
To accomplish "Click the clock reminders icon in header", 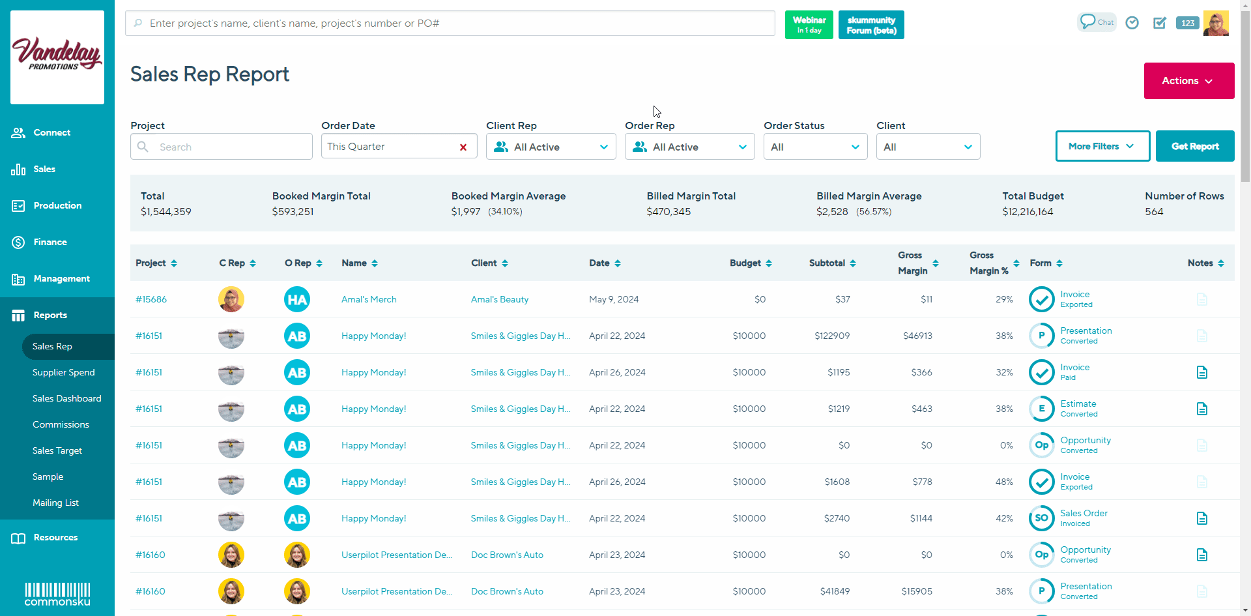I will pyautogui.click(x=1132, y=23).
